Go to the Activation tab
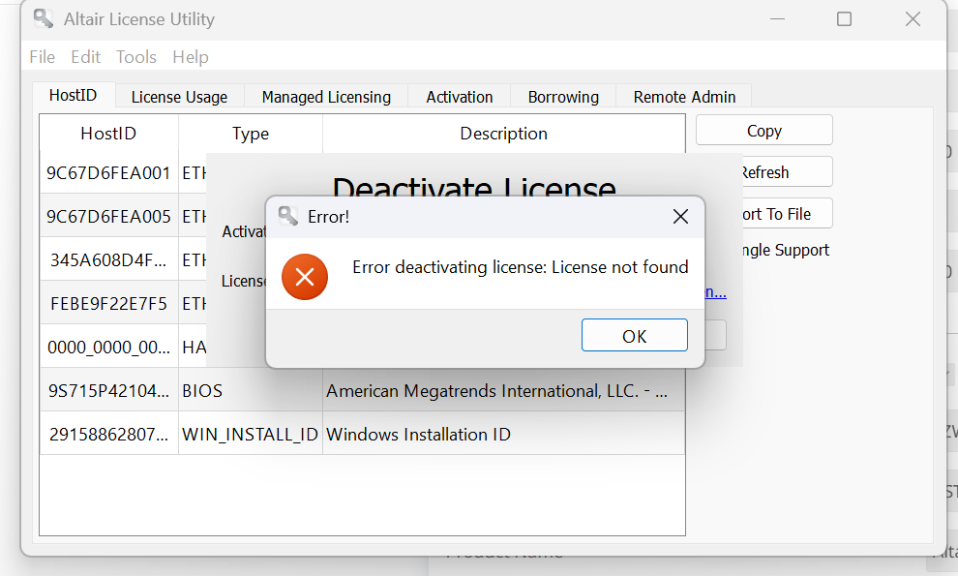 (x=460, y=97)
